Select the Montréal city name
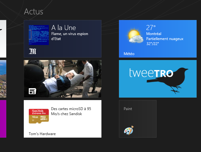Viewport: 201px width, 152px height. [x=154, y=34]
